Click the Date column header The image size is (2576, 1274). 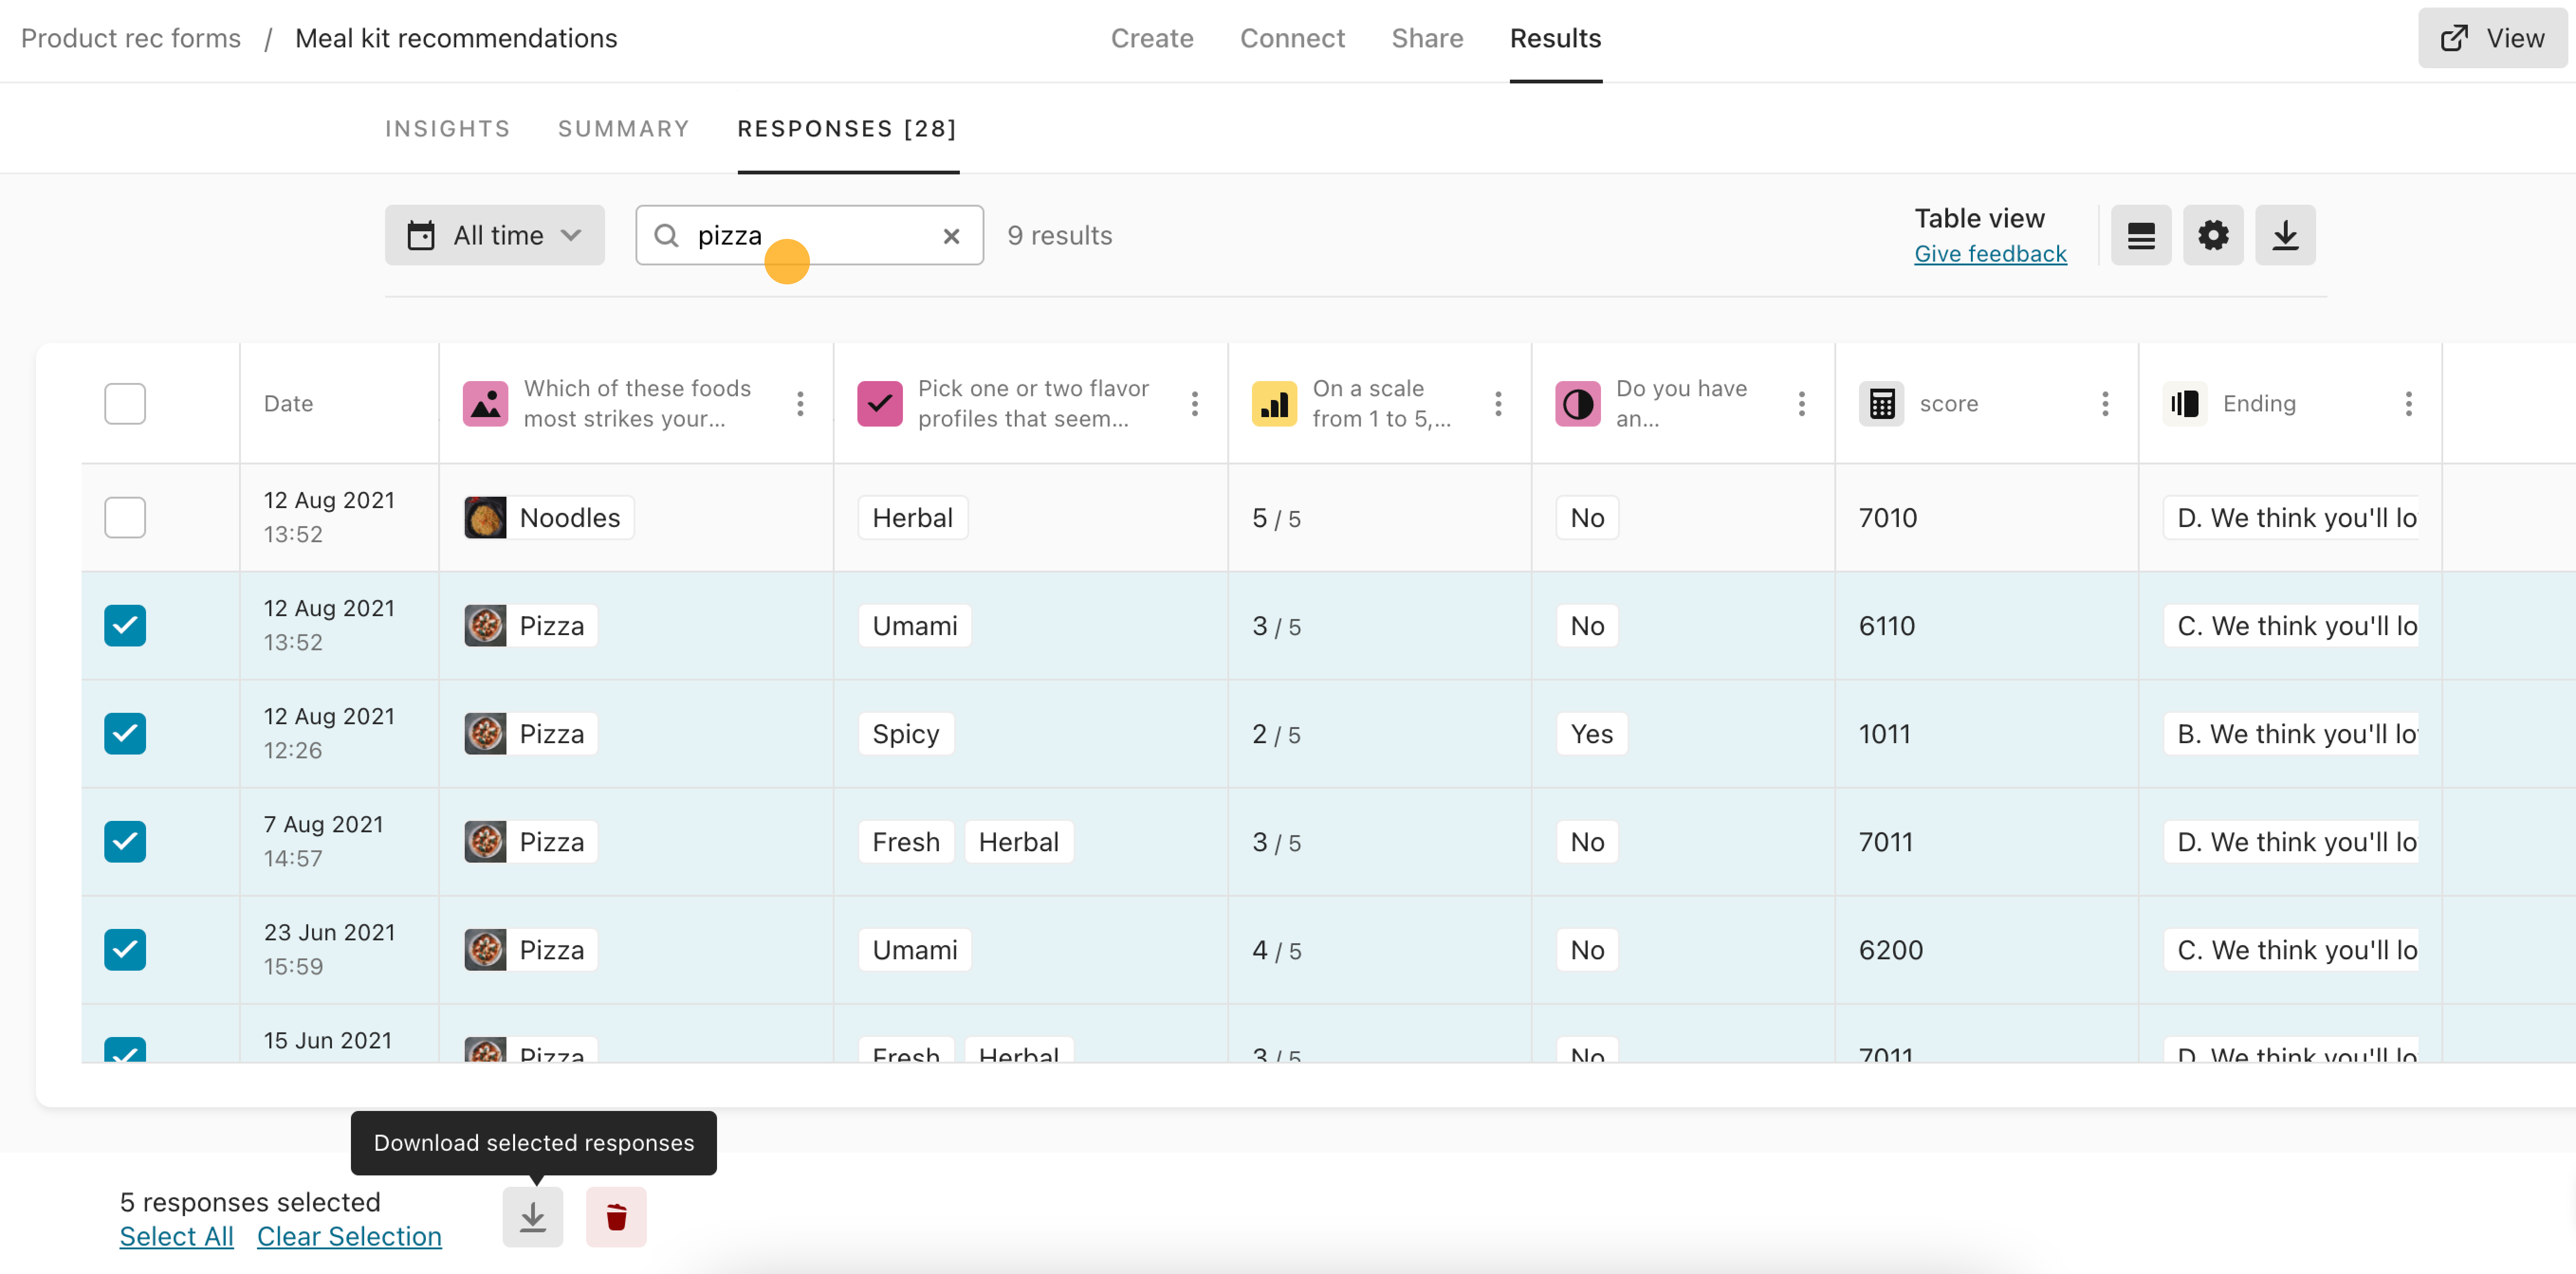288,404
